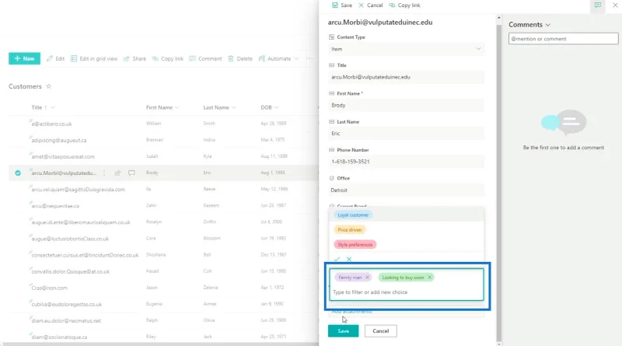Click DOB cell Aug 1, 1995

point(273,173)
